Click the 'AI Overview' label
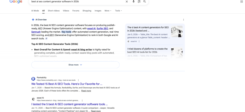 tap(41, 20)
